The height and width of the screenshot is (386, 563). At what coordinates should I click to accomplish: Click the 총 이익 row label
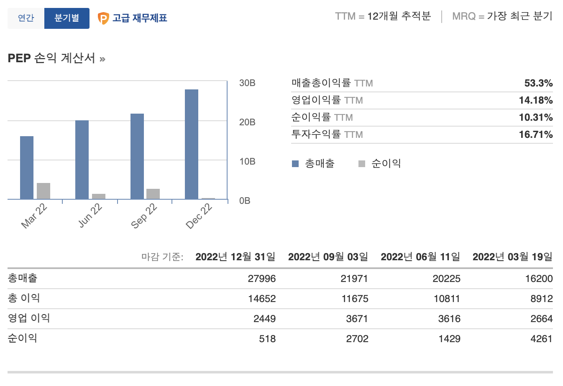tap(24, 298)
